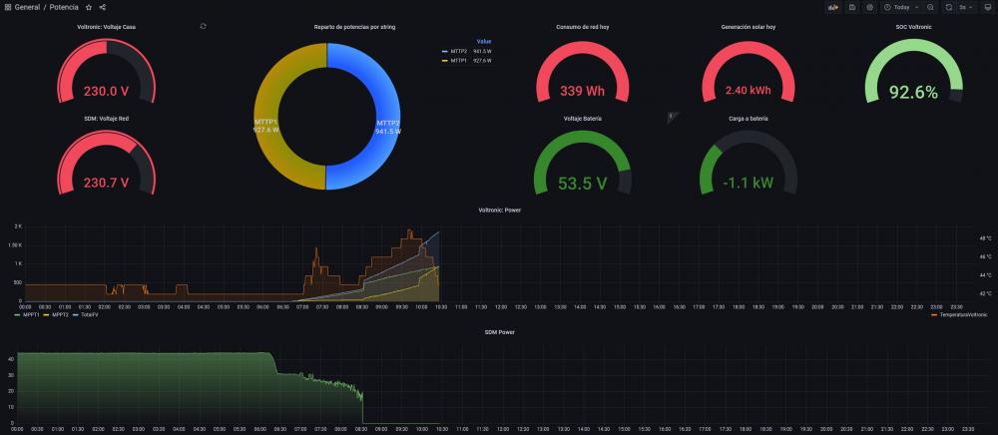
Task: Click the 2.40 kWh gauge value
Action: pyautogui.click(x=748, y=91)
